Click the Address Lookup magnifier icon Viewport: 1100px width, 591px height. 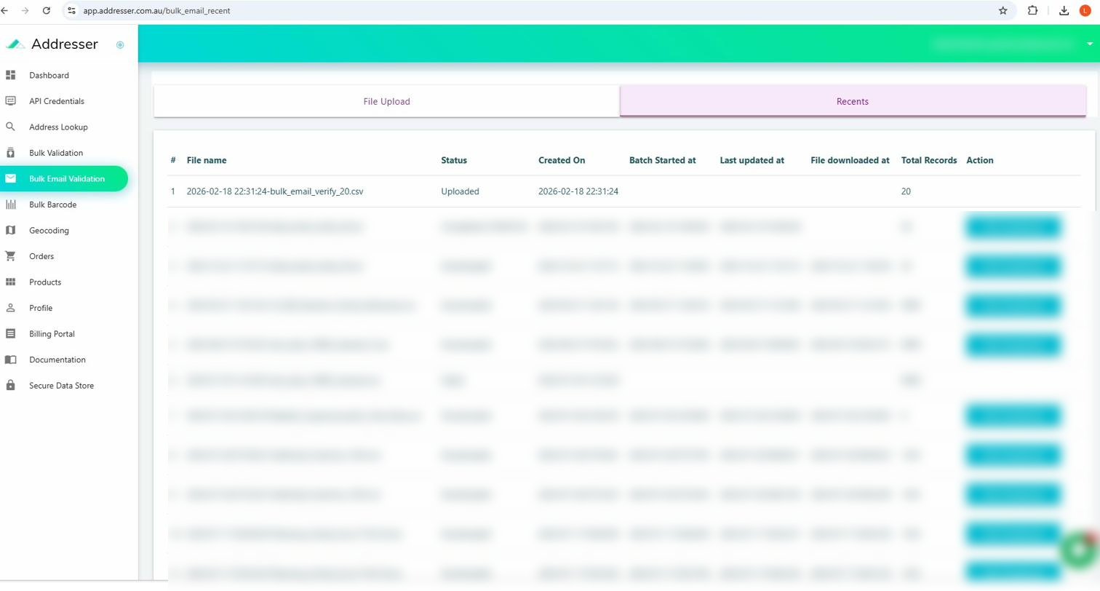pos(10,127)
